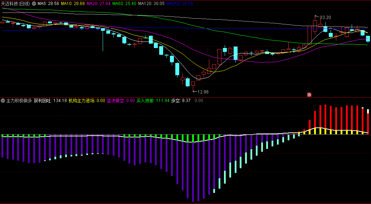Viewport: 371px width, 204px height.
Task: Select the 主力积极做多 indicator name
Action: 19,101
